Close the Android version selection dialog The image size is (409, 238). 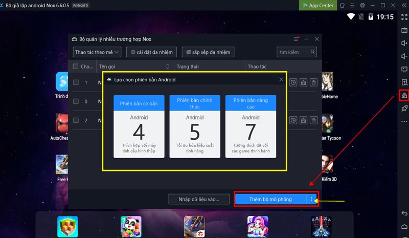point(281,79)
